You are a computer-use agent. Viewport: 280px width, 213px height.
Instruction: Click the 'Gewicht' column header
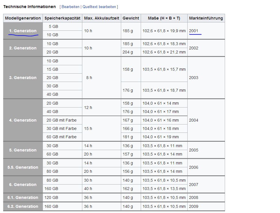point(131,18)
